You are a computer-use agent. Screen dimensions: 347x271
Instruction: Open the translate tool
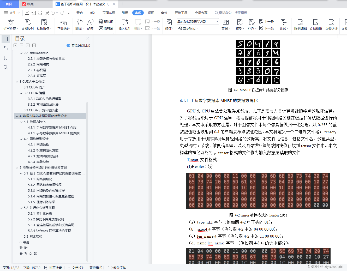80,25
